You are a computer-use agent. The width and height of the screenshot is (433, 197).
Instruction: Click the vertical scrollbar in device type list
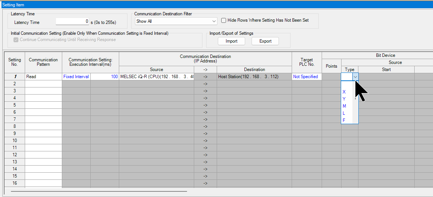click(355, 102)
